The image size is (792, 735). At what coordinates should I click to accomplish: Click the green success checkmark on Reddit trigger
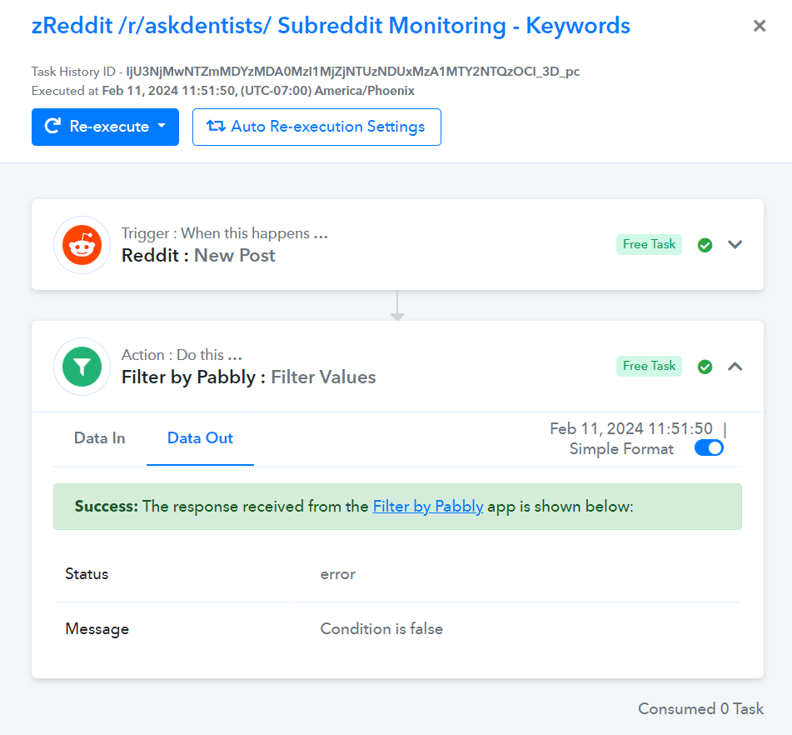point(705,245)
